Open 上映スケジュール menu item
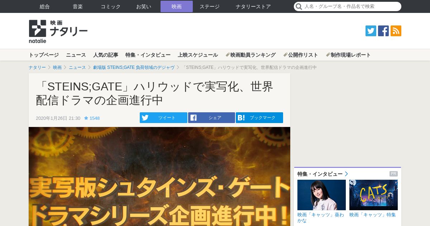This screenshot has width=430, height=226. click(198, 55)
